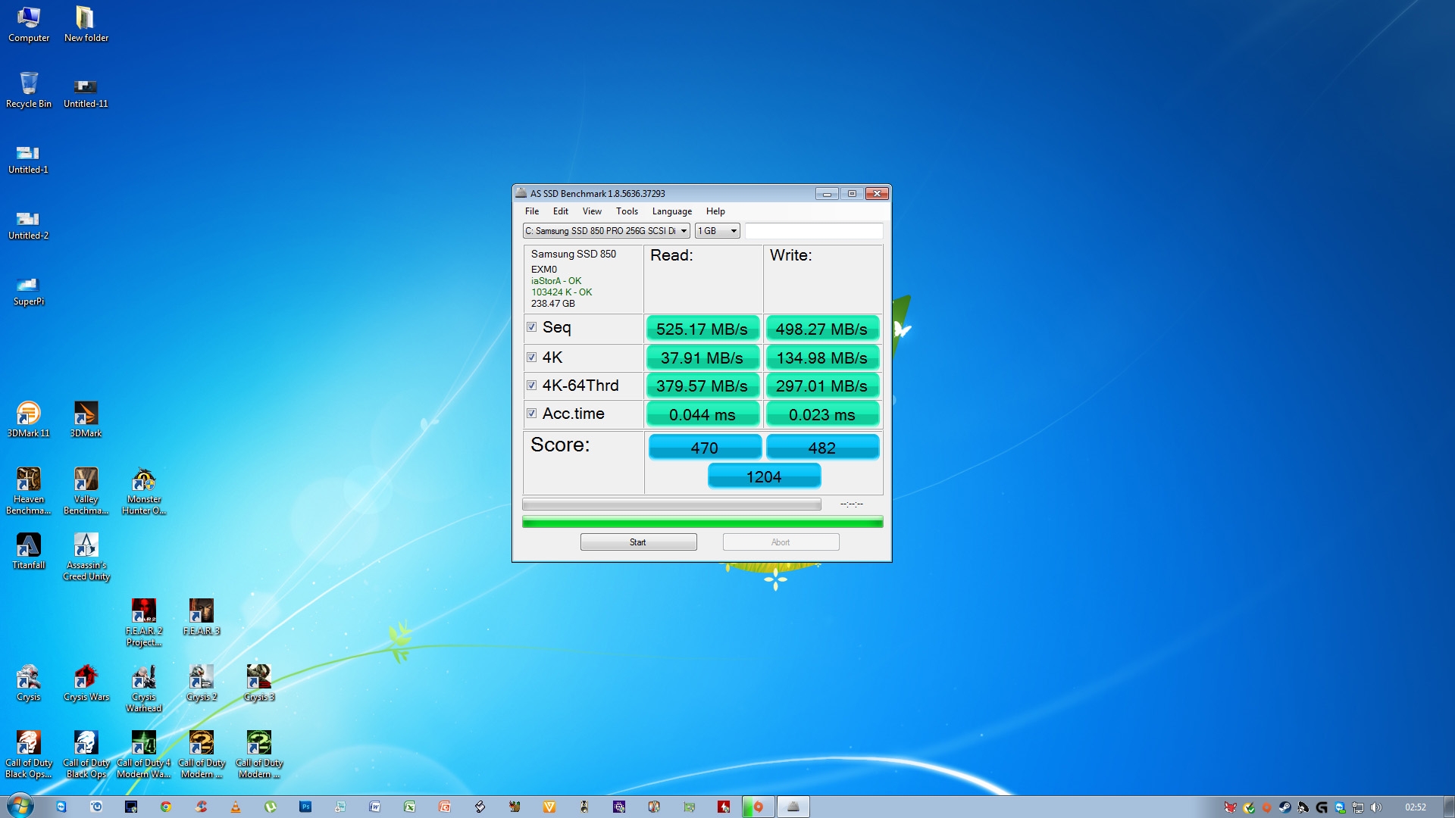The image size is (1455, 818).
Task: Open the 1 GB test size dropdown
Action: 717,231
